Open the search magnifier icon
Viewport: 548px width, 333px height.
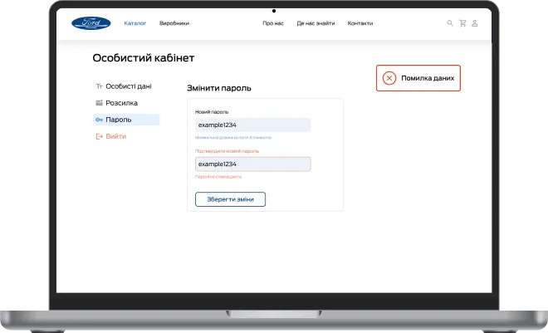(450, 23)
